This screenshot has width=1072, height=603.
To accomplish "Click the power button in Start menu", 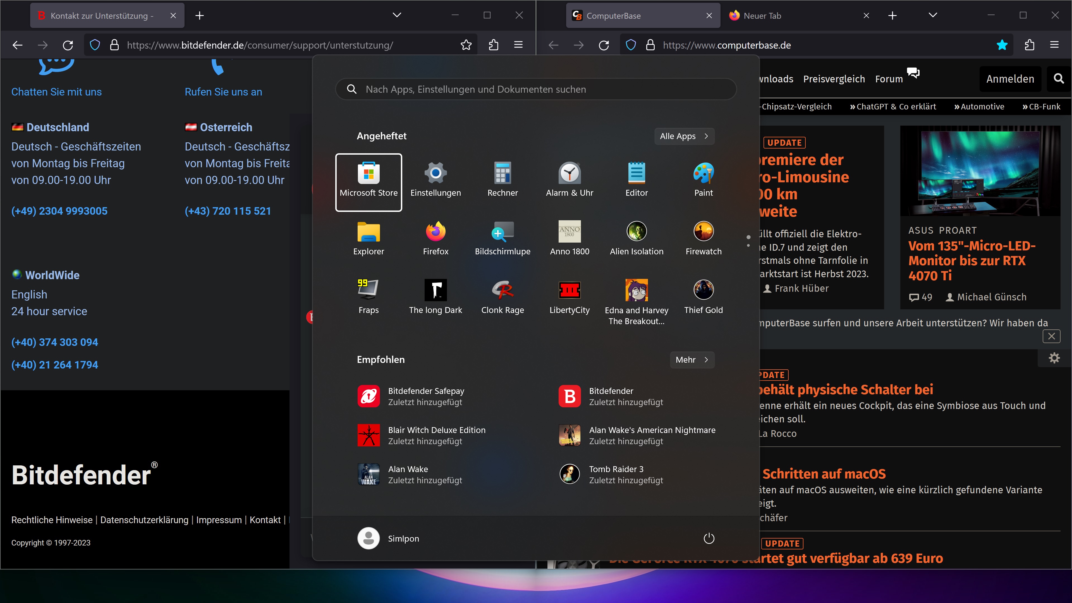I will coord(709,538).
